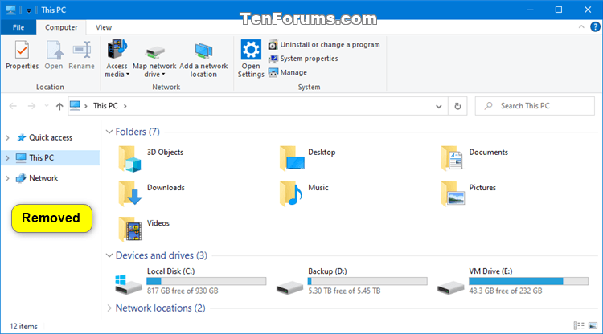This screenshot has height=334, width=603.
Task: Click 5.30 TB free of 5.45 TB text
Action: click(344, 291)
